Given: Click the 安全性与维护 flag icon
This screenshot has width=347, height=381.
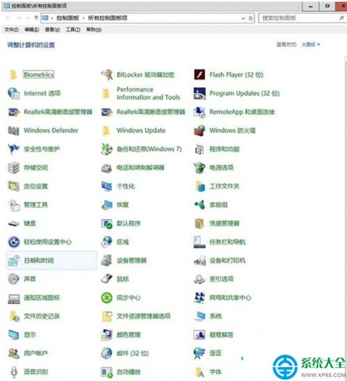Looking at the screenshot, I should (x=13, y=149).
